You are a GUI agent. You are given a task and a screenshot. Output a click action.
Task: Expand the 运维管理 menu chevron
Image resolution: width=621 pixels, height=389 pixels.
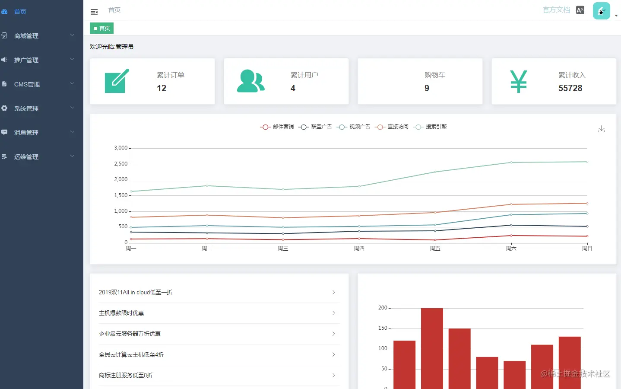click(x=72, y=156)
